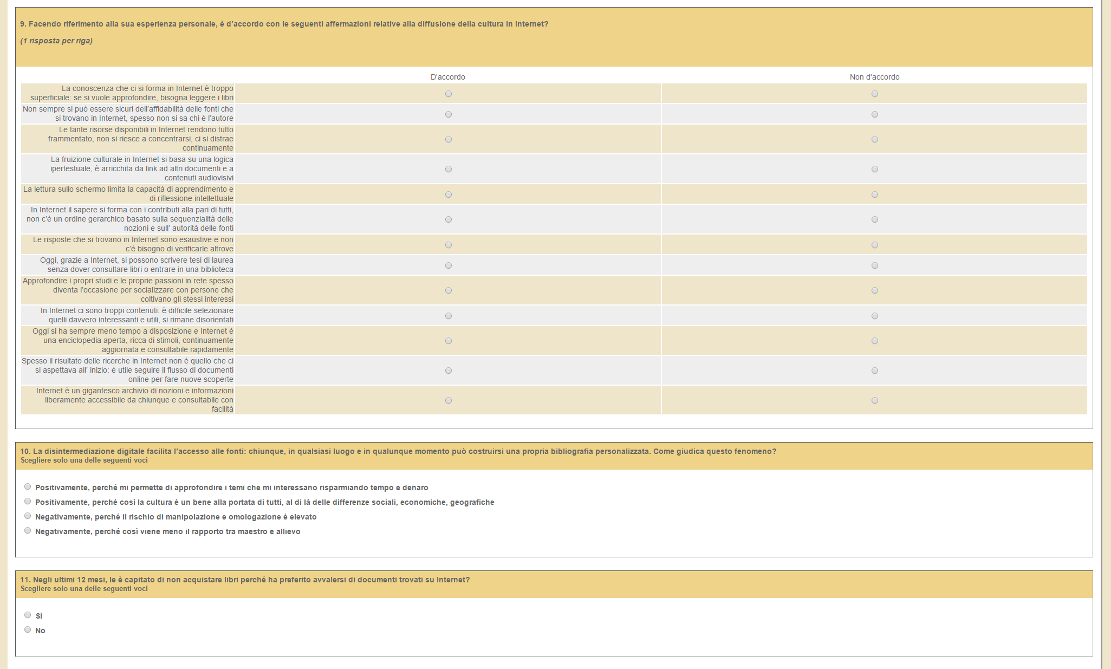Select 'Negativamente... manipolazione e omologazione' option
Viewport: 1111px width, 669px height.
28,516
